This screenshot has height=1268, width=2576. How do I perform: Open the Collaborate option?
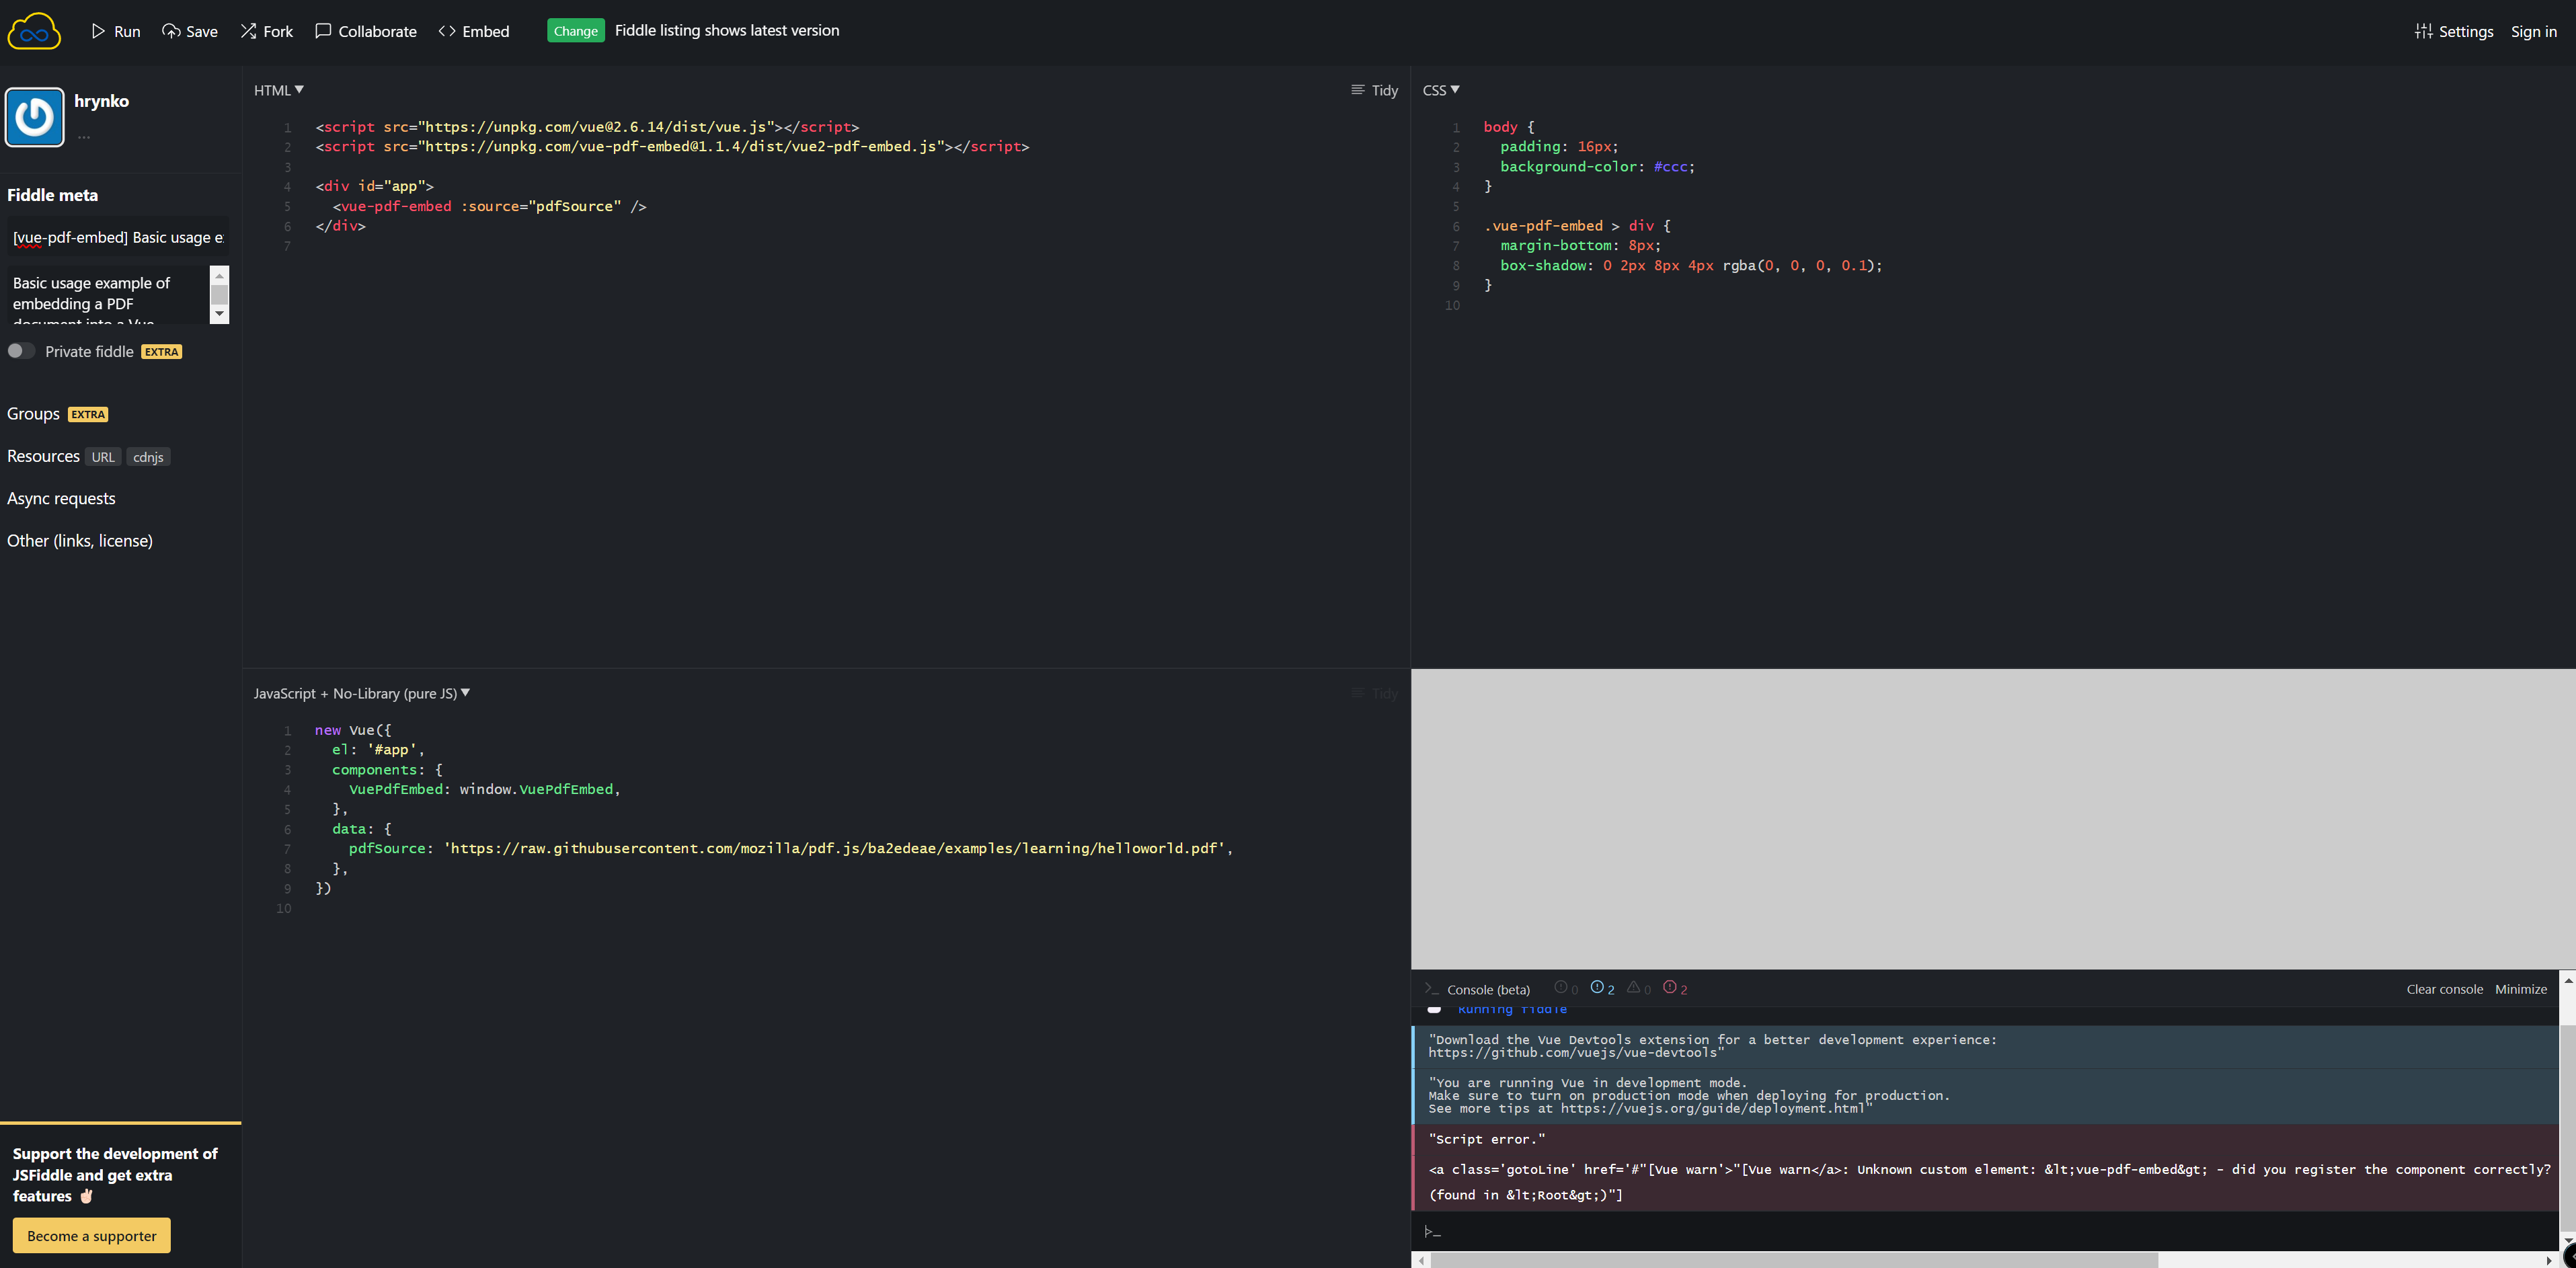coord(366,31)
